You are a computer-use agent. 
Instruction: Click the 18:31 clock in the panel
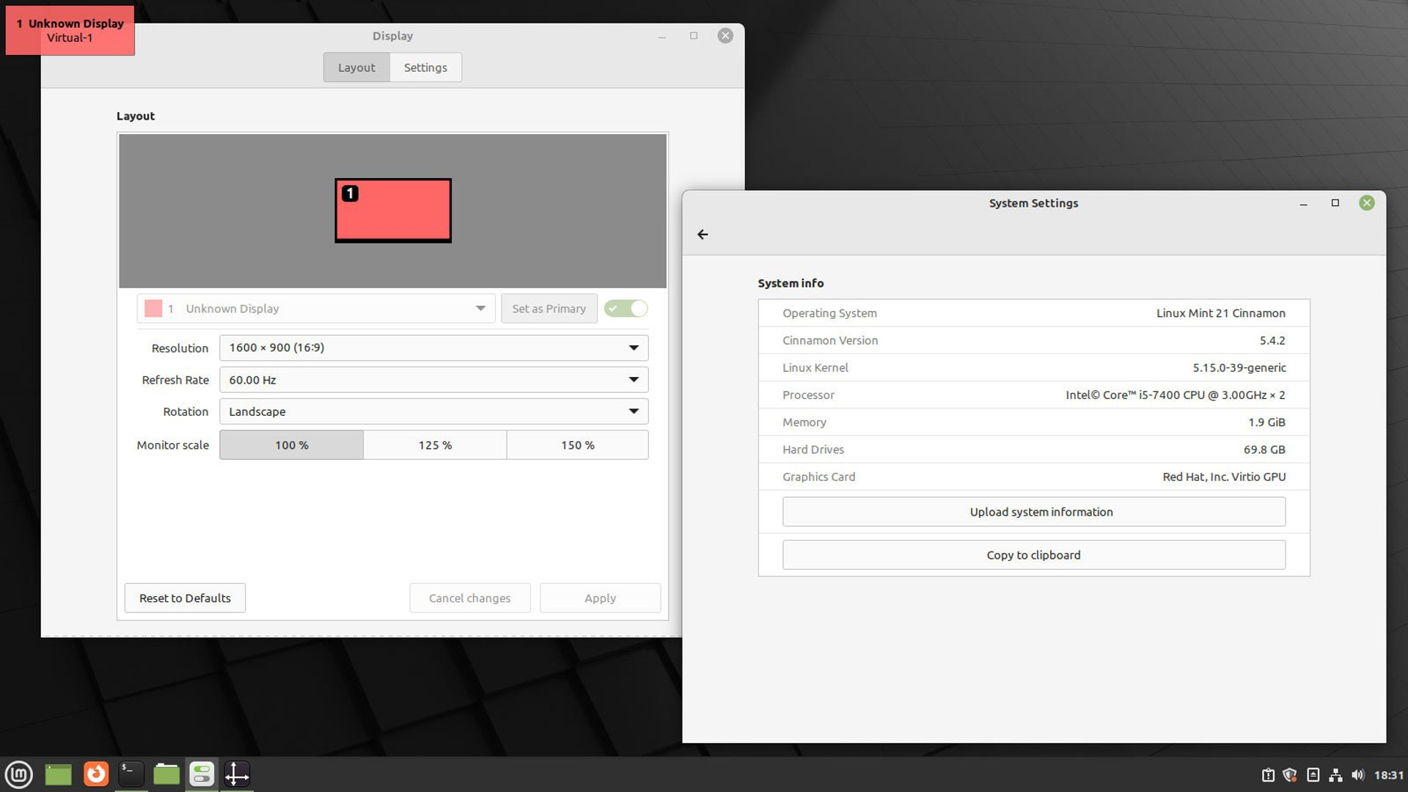tap(1388, 775)
